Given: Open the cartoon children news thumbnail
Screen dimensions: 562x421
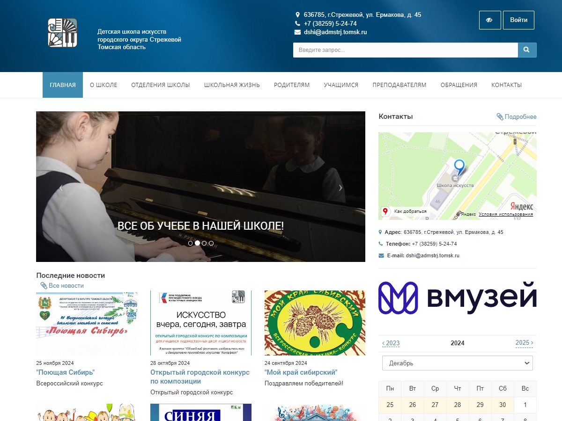Looking at the screenshot, I should (87, 413).
